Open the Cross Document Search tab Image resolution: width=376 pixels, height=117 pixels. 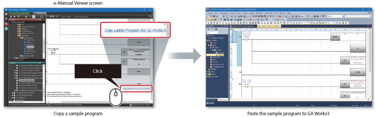20,13
